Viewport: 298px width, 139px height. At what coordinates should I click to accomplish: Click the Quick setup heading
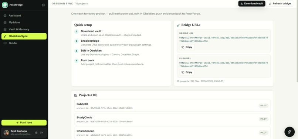tap(83, 25)
